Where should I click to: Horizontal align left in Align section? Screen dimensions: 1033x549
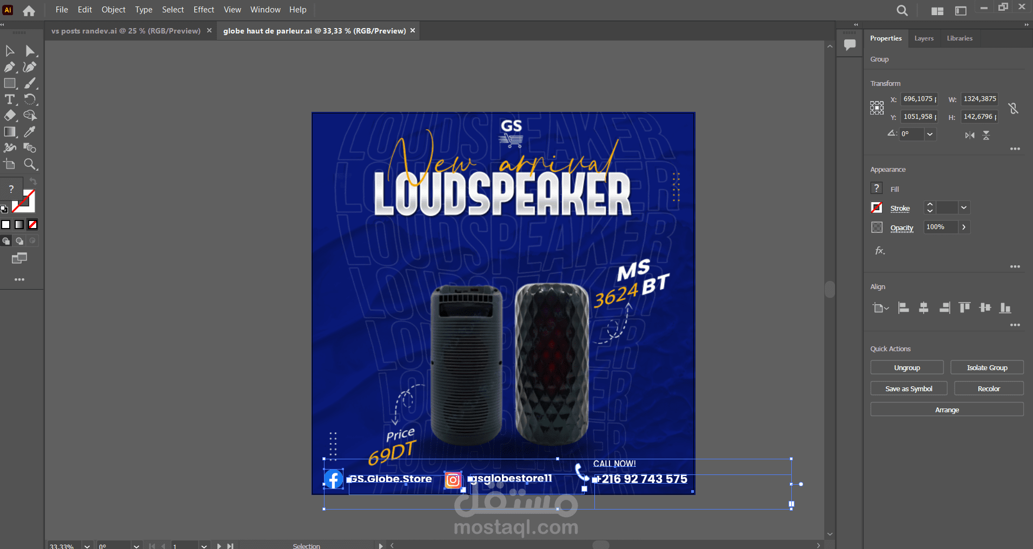click(903, 308)
